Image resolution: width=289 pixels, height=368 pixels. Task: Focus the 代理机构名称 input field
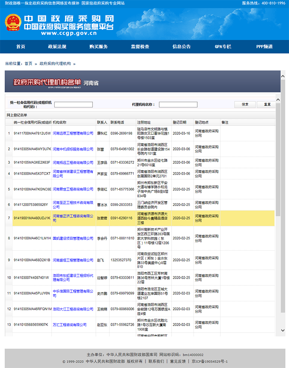[x=178, y=105]
